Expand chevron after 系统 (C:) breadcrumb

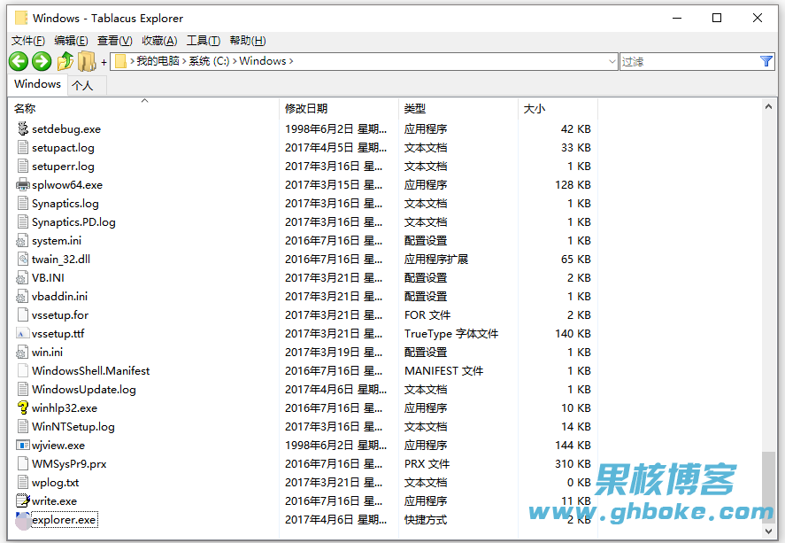[235, 61]
